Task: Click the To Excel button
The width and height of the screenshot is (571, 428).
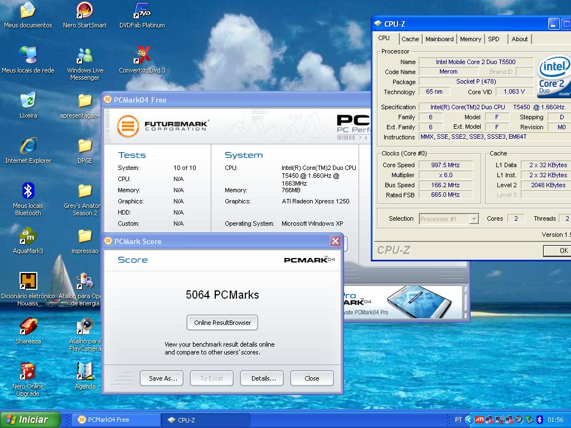Action: click(211, 378)
